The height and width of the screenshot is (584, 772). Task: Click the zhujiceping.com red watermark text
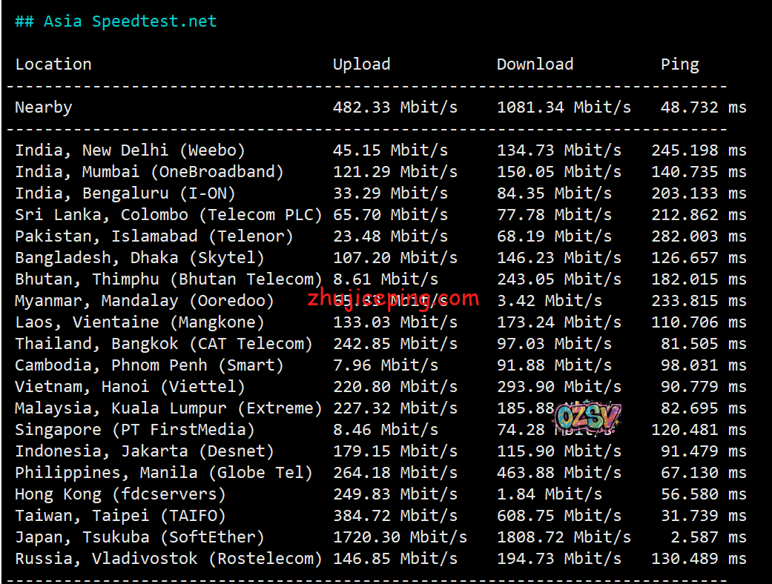[x=394, y=299]
